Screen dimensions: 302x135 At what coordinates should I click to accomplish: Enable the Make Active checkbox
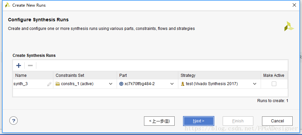pyautogui.click(x=274, y=84)
